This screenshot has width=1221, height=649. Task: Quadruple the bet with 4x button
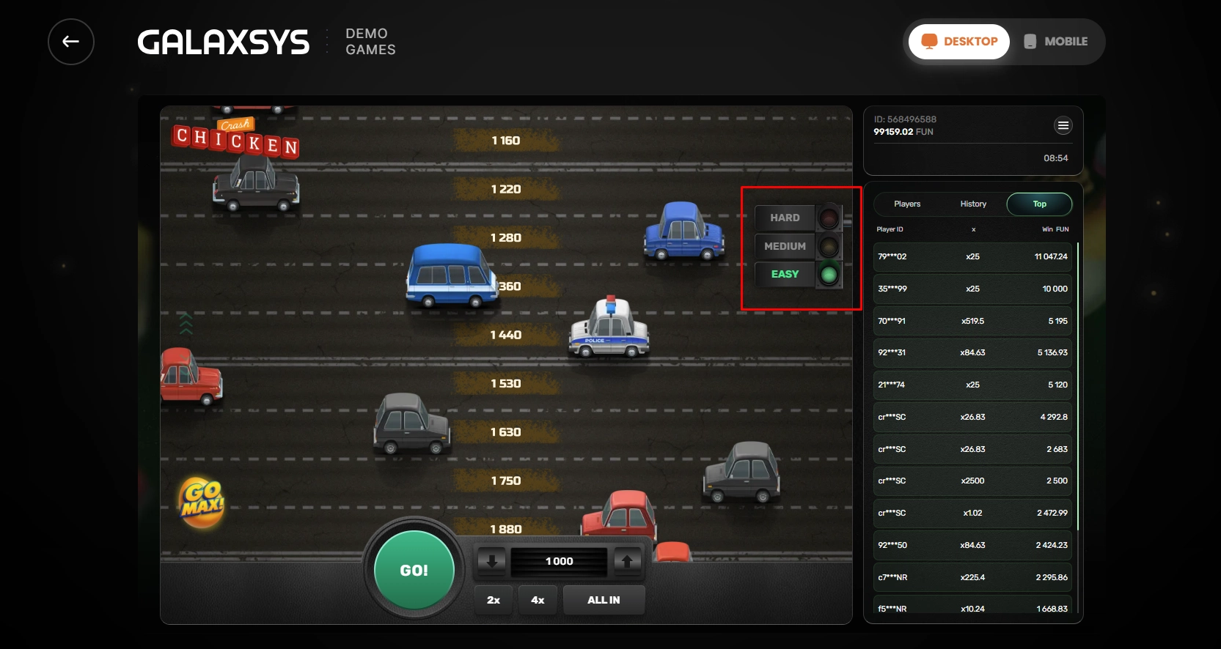coord(538,600)
